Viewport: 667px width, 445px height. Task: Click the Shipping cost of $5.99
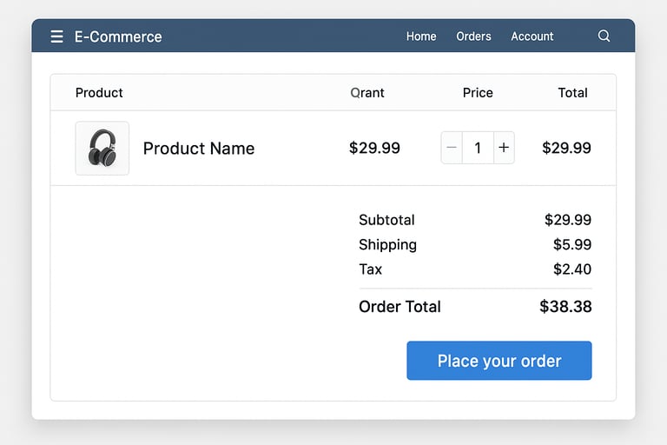(x=572, y=245)
